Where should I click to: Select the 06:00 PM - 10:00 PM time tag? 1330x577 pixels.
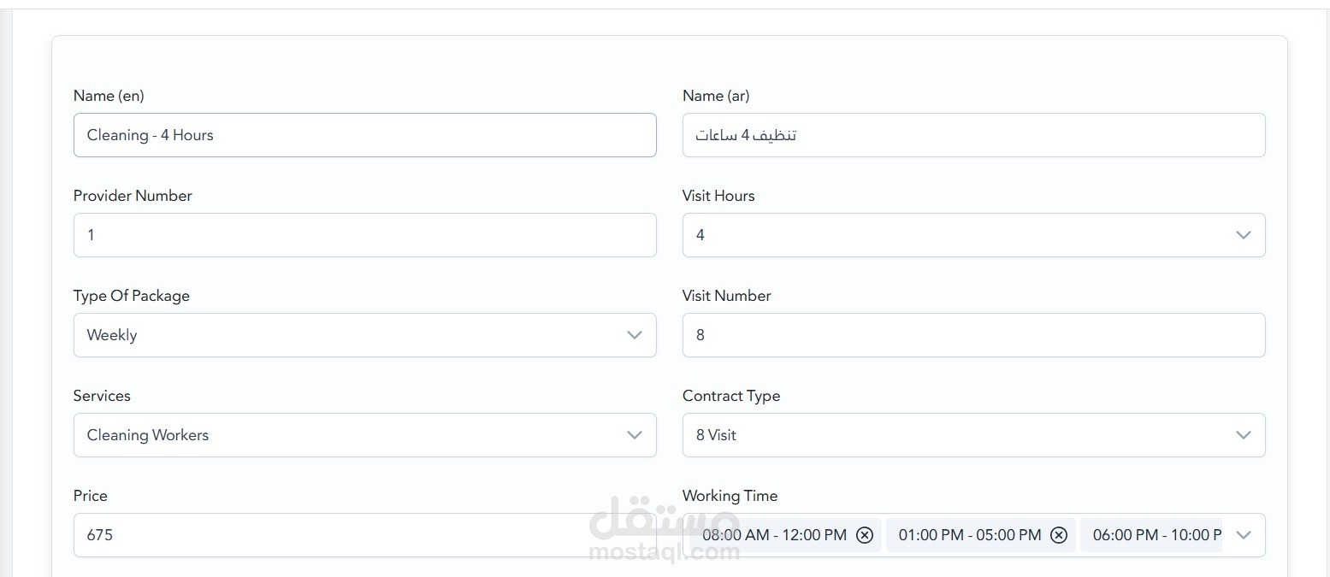(1156, 535)
